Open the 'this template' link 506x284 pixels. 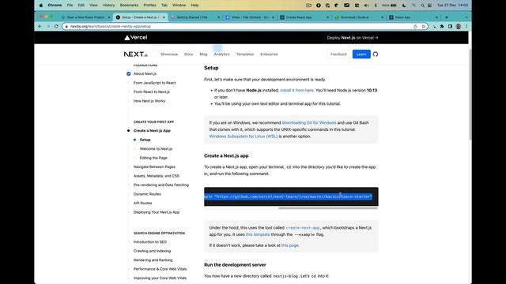[258, 234]
